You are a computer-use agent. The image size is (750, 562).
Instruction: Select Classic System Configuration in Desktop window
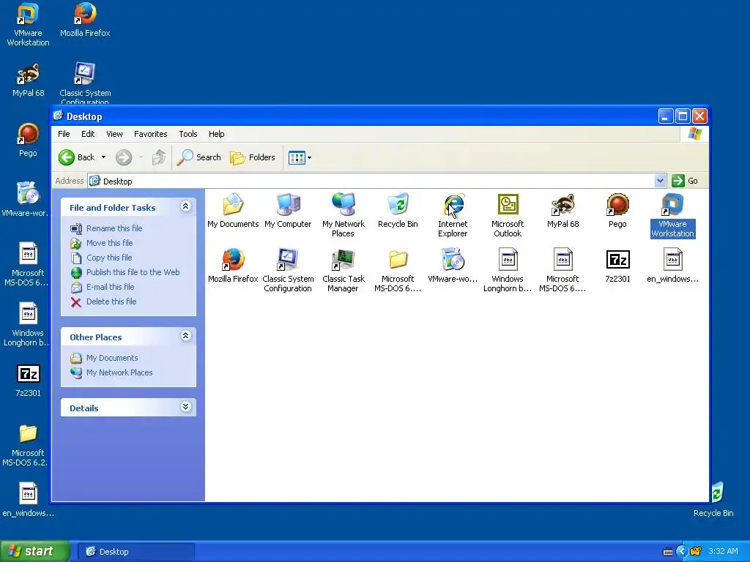click(288, 270)
